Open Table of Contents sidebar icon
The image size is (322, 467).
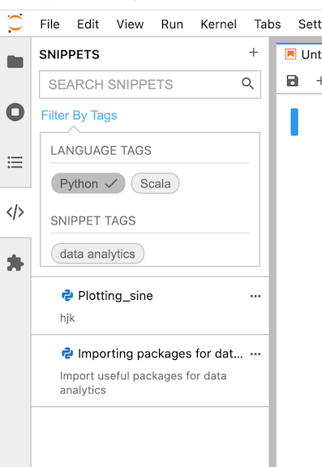coord(15,162)
